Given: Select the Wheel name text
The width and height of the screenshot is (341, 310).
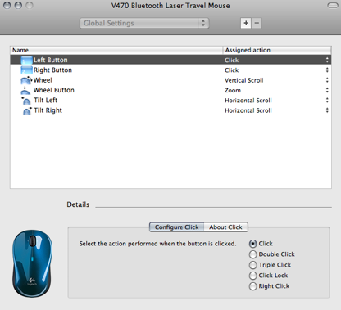Looking at the screenshot, I should coord(43,80).
